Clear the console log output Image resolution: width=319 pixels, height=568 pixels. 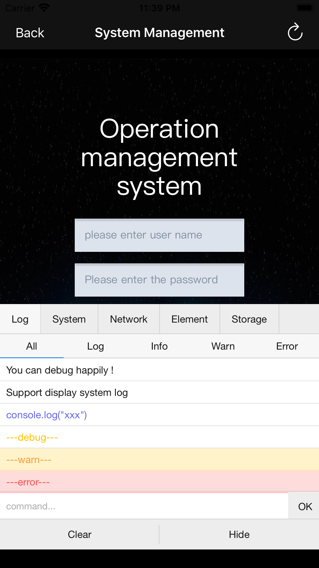pyautogui.click(x=79, y=534)
